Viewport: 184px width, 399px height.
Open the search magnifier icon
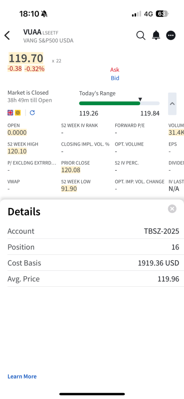141,35
